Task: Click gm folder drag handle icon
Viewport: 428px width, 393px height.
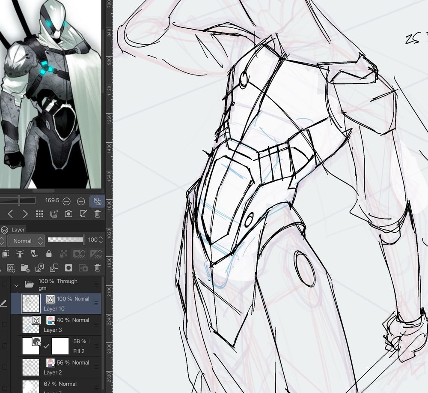Action: pyautogui.click(x=96, y=285)
